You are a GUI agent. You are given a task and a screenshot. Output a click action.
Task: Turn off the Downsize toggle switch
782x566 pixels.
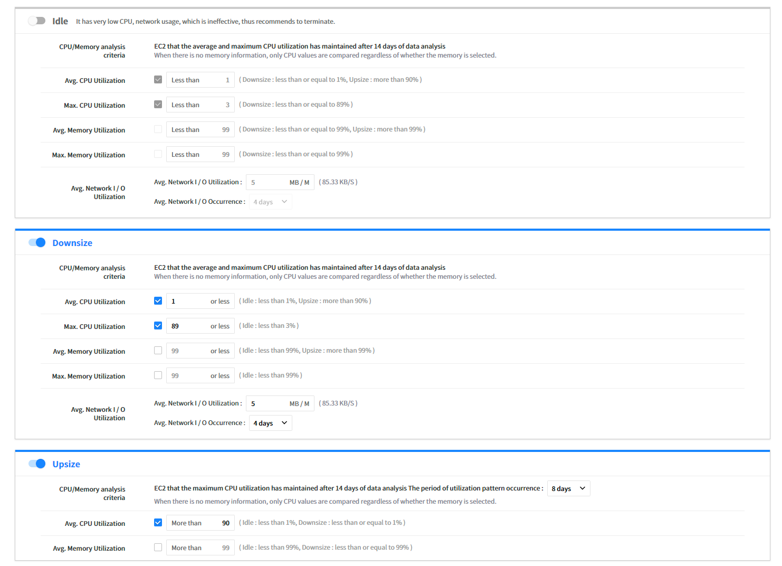tap(37, 242)
